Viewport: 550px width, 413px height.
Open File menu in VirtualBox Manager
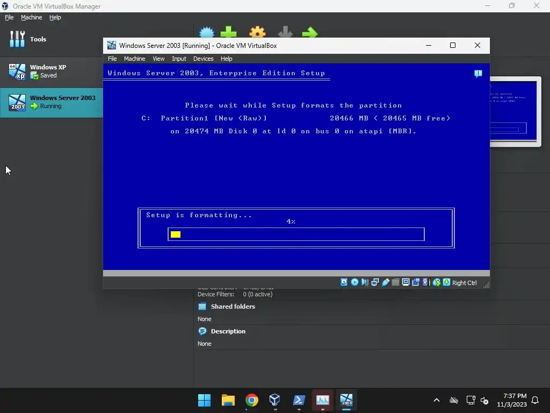pos(9,17)
